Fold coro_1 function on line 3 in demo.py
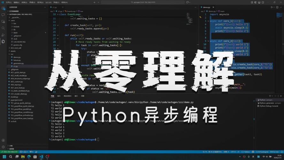The height and width of the screenshot is (160, 284). tap(208, 21)
